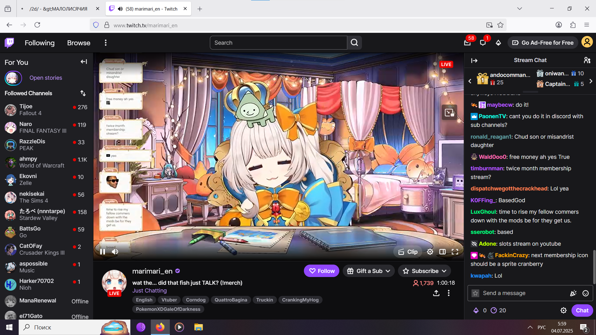This screenshot has height=335, width=596.
Task: Toggle theatre mode on the player
Action: click(442, 252)
